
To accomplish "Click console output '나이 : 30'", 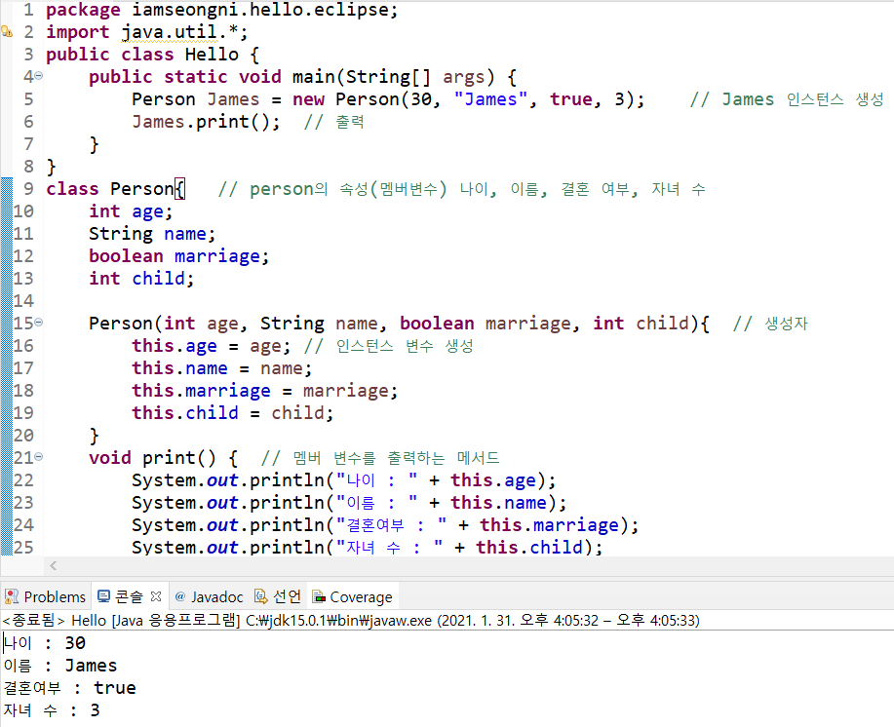I will coord(45,643).
